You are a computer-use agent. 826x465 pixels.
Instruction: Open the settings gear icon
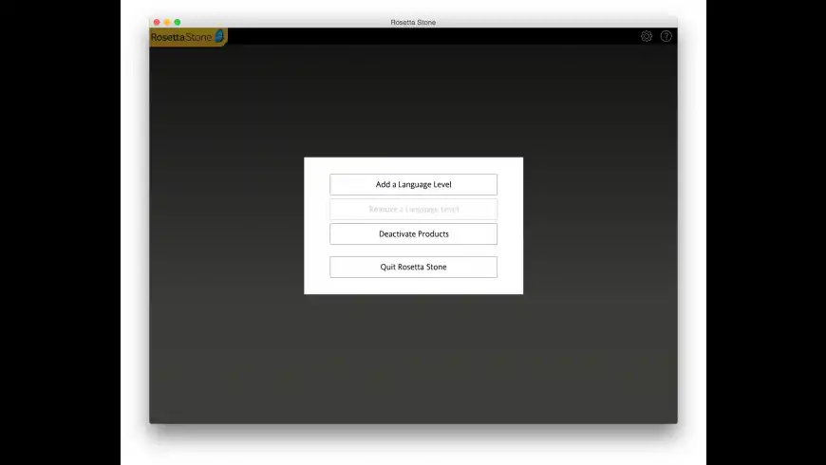(x=647, y=36)
